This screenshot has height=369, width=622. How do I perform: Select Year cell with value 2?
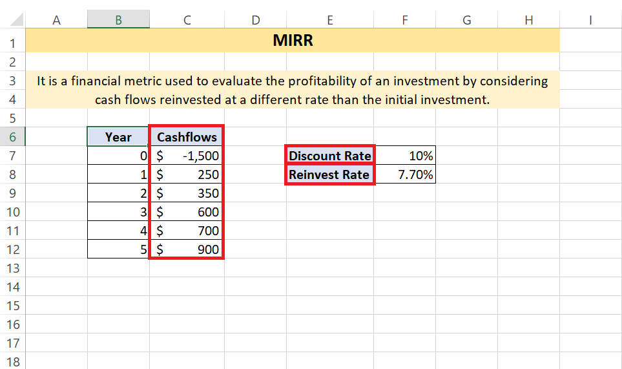(119, 193)
